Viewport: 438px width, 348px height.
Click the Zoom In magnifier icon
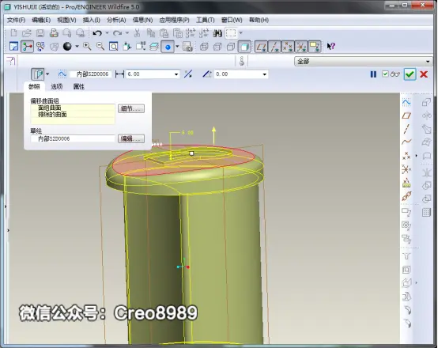pyautogui.click(x=87, y=47)
